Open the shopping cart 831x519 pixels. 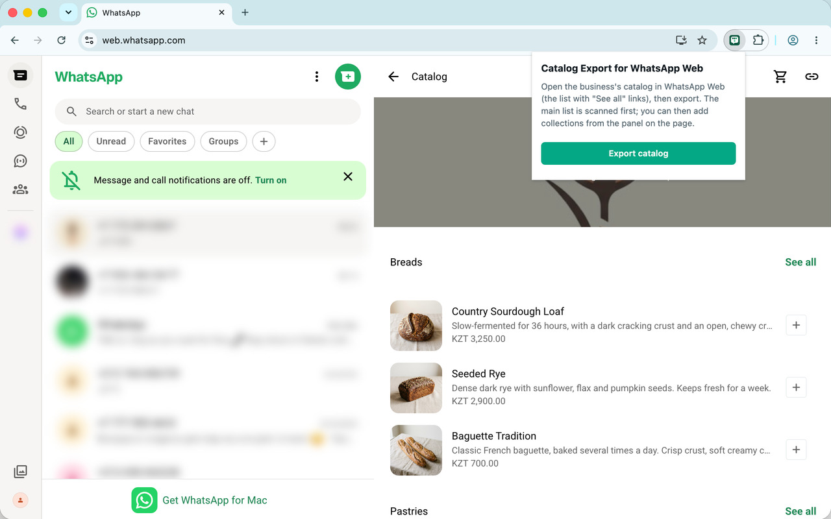(x=780, y=77)
